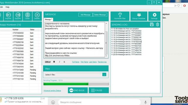The height and width of the screenshot is (105, 188).
Task: Click the message text area
Action: 75,40
